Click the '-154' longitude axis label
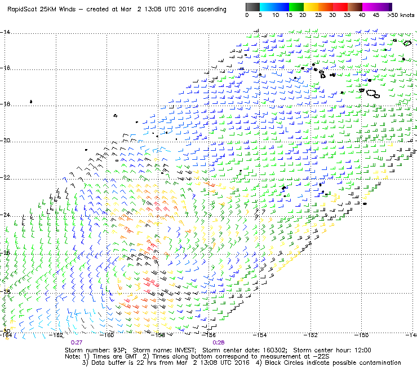Image resolution: width=417 pixels, height=367 pixels. point(259,335)
